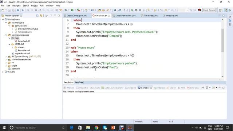Click the red JBoss/Drools round icon
The width and height of the screenshot is (233, 131).
(200, 10)
